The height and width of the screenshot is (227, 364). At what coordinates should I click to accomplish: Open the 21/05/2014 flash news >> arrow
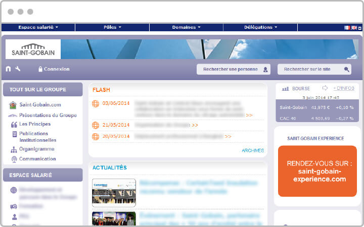(195, 125)
